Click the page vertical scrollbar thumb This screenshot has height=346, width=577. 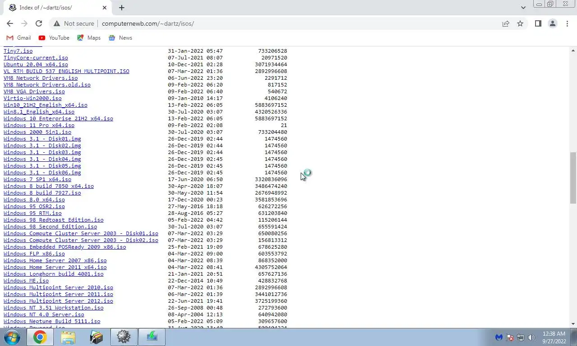573,178
